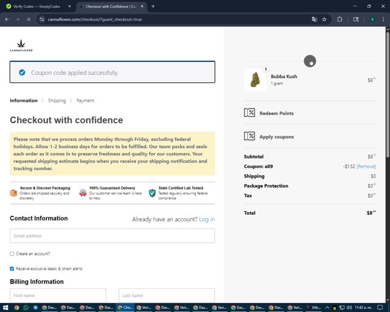Click the Coupon code applied successfully message

74,73
